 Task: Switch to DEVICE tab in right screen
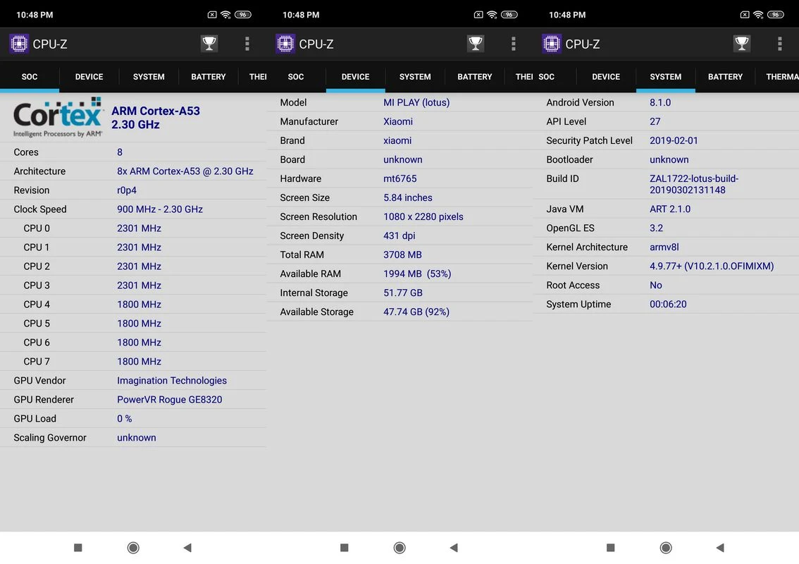click(x=606, y=77)
